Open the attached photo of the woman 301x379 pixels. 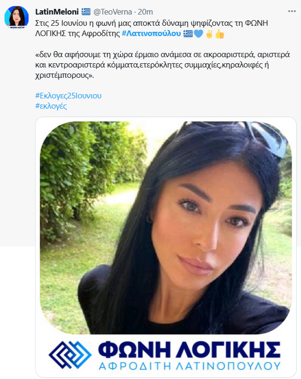[166, 228]
